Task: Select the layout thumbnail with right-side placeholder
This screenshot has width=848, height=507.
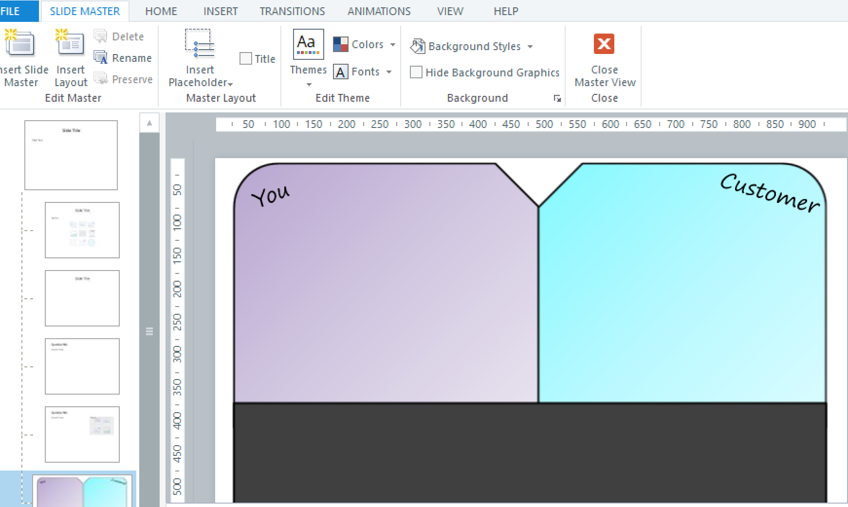Action: pos(82,435)
